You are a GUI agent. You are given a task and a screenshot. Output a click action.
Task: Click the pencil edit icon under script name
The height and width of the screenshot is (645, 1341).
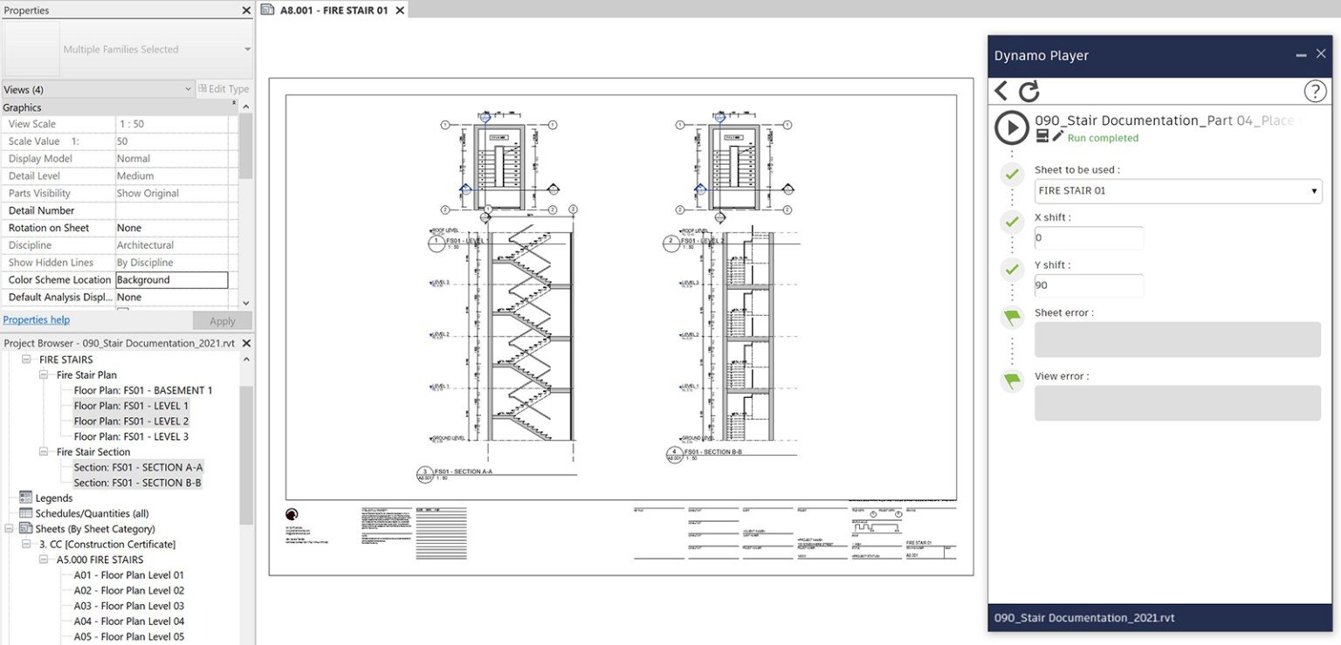click(1058, 136)
